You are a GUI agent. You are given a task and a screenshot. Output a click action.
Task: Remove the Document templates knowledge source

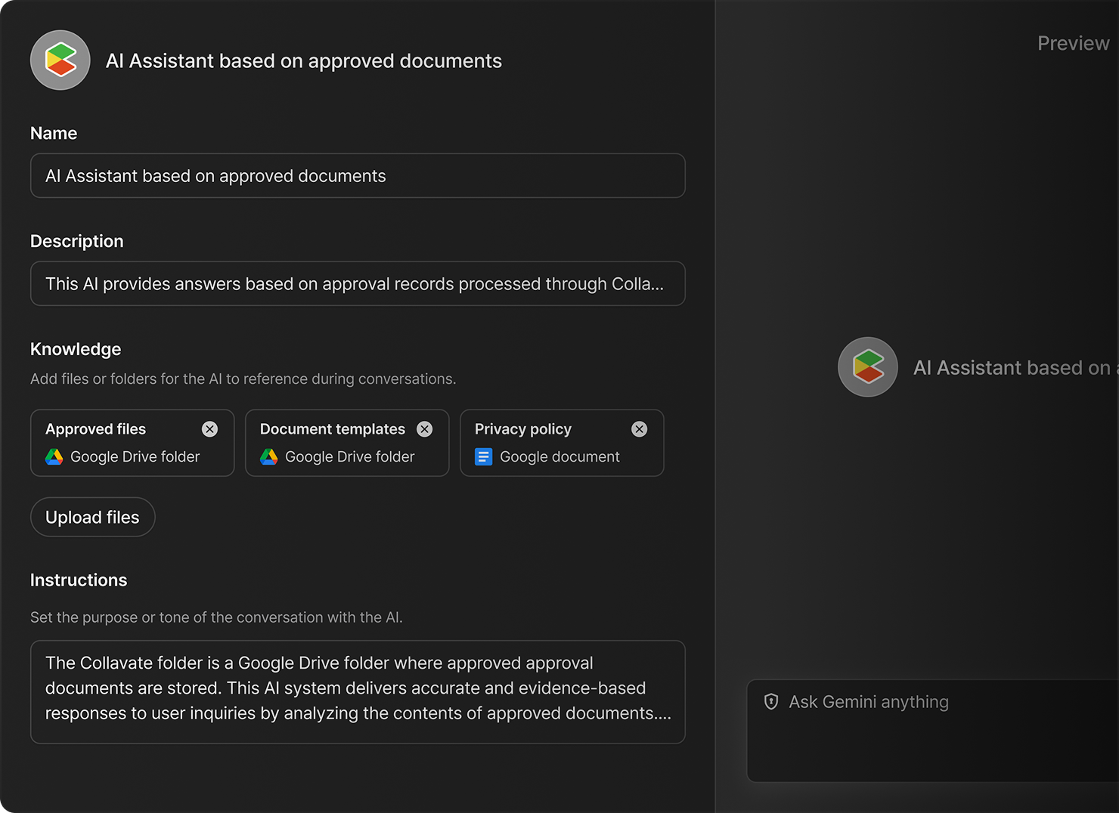pyautogui.click(x=425, y=429)
